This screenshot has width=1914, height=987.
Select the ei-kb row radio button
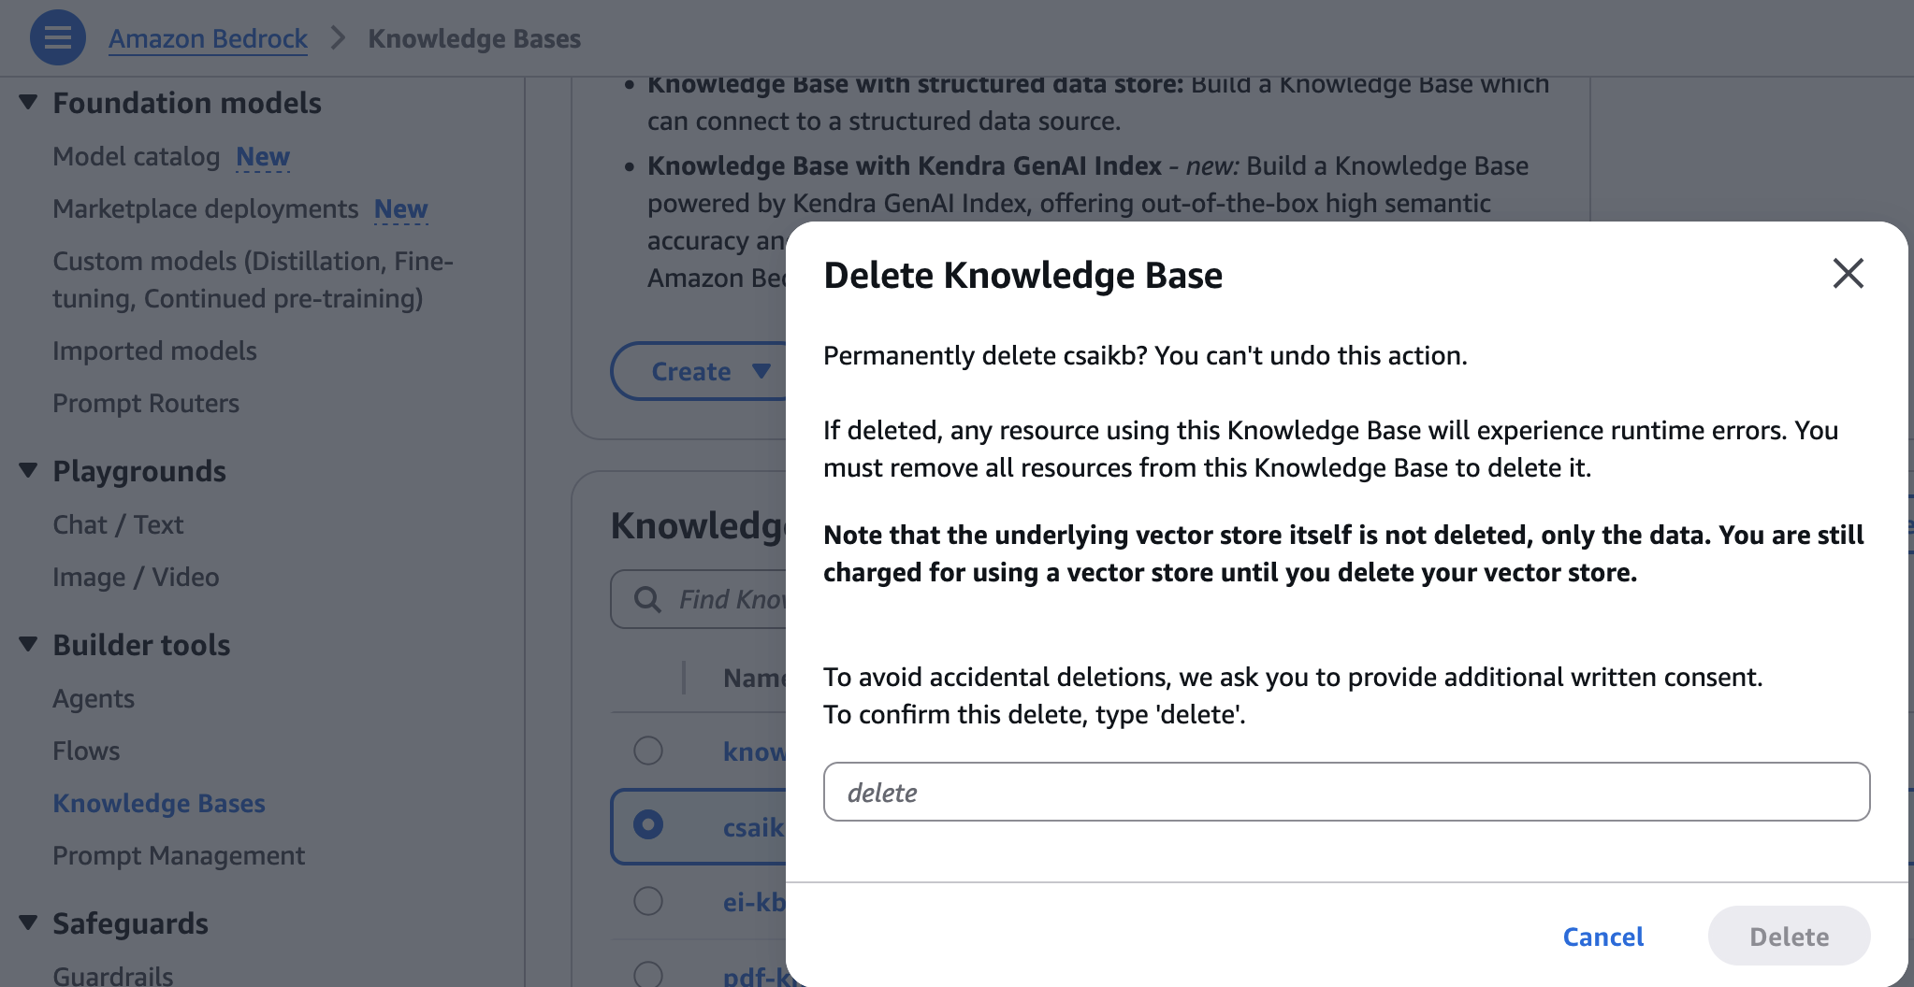pyautogui.click(x=648, y=901)
